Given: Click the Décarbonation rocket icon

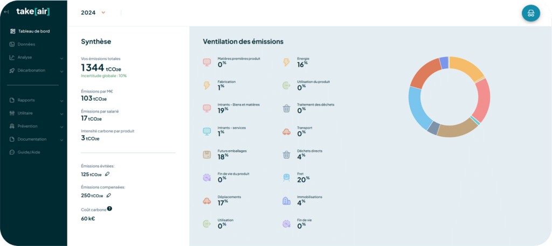Looking at the screenshot, I should 12,71.
